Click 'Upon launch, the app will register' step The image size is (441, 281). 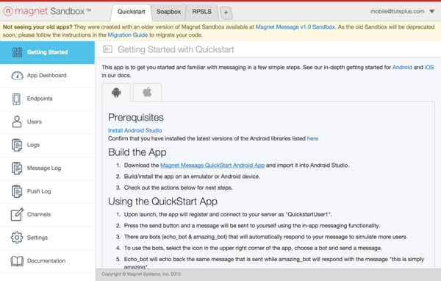(228, 215)
